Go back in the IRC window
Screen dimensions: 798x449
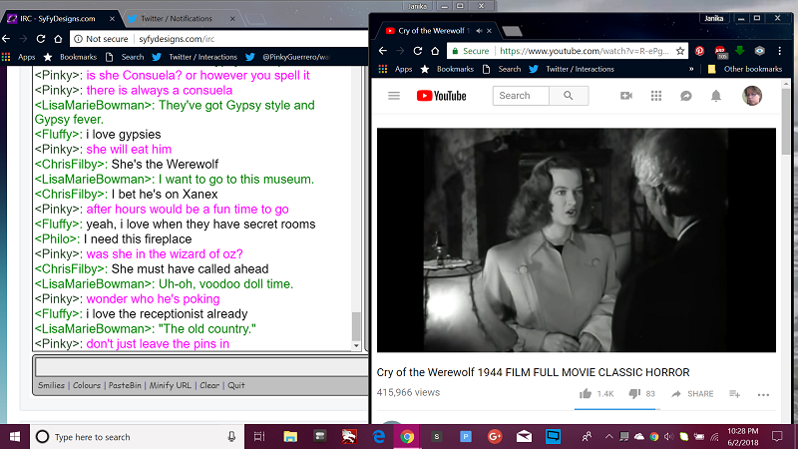[6, 39]
